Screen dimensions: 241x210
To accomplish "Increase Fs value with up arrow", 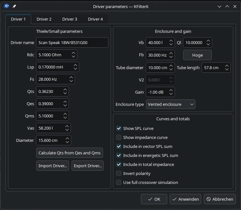I will coord(71,78).
